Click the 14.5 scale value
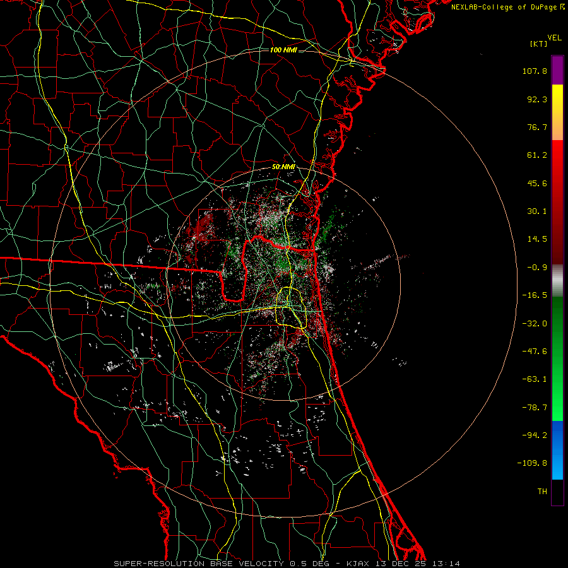This screenshot has width=568, height=568. 537,239
